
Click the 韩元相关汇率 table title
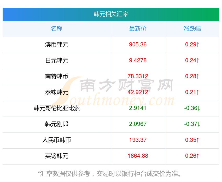[111, 14]
